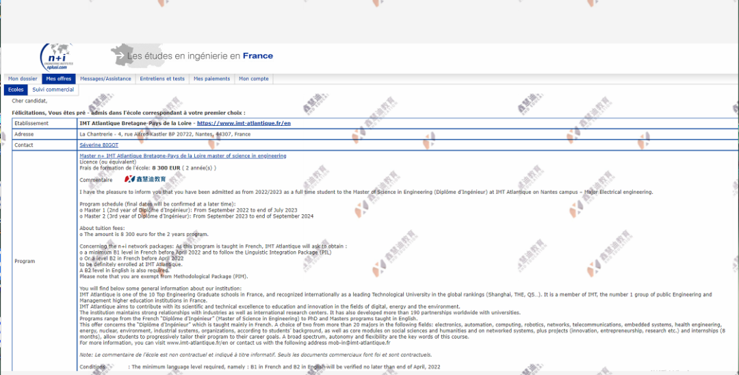Open the imt-atlantique.fr/en website link

pyautogui.click(x=244, y=123)
